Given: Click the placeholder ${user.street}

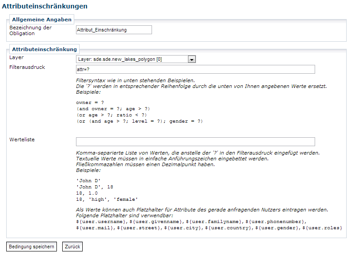Looking at the screenshot, I should pyautogui.click(x=139, y=228).
